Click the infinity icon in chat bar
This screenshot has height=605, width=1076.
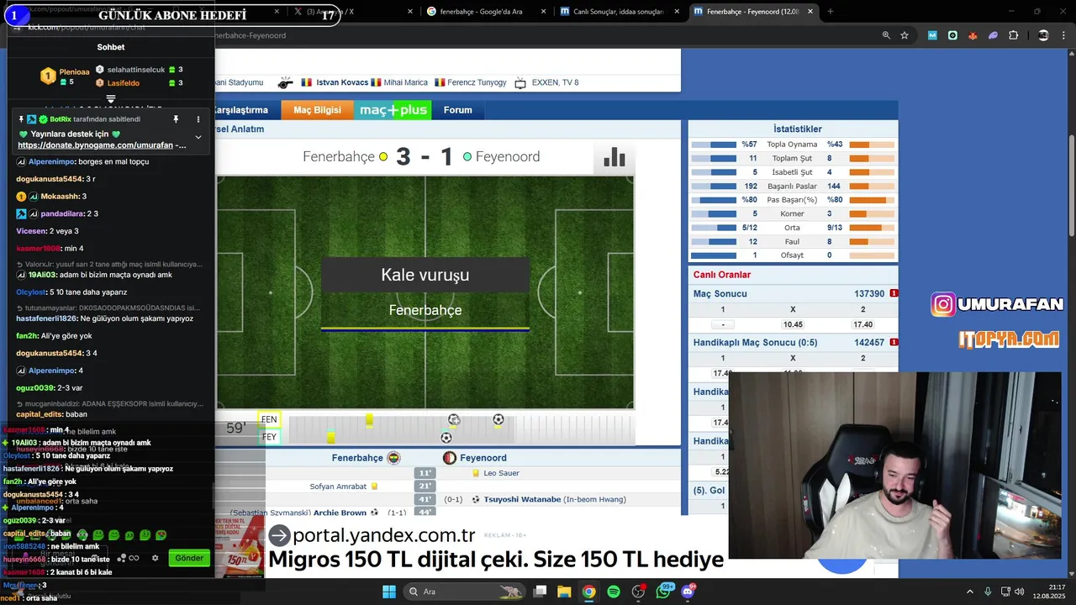[134, 558]
